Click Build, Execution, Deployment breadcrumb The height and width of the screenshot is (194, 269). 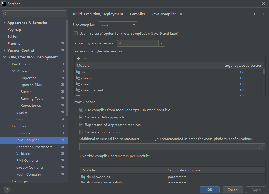[x=98, y=14]
